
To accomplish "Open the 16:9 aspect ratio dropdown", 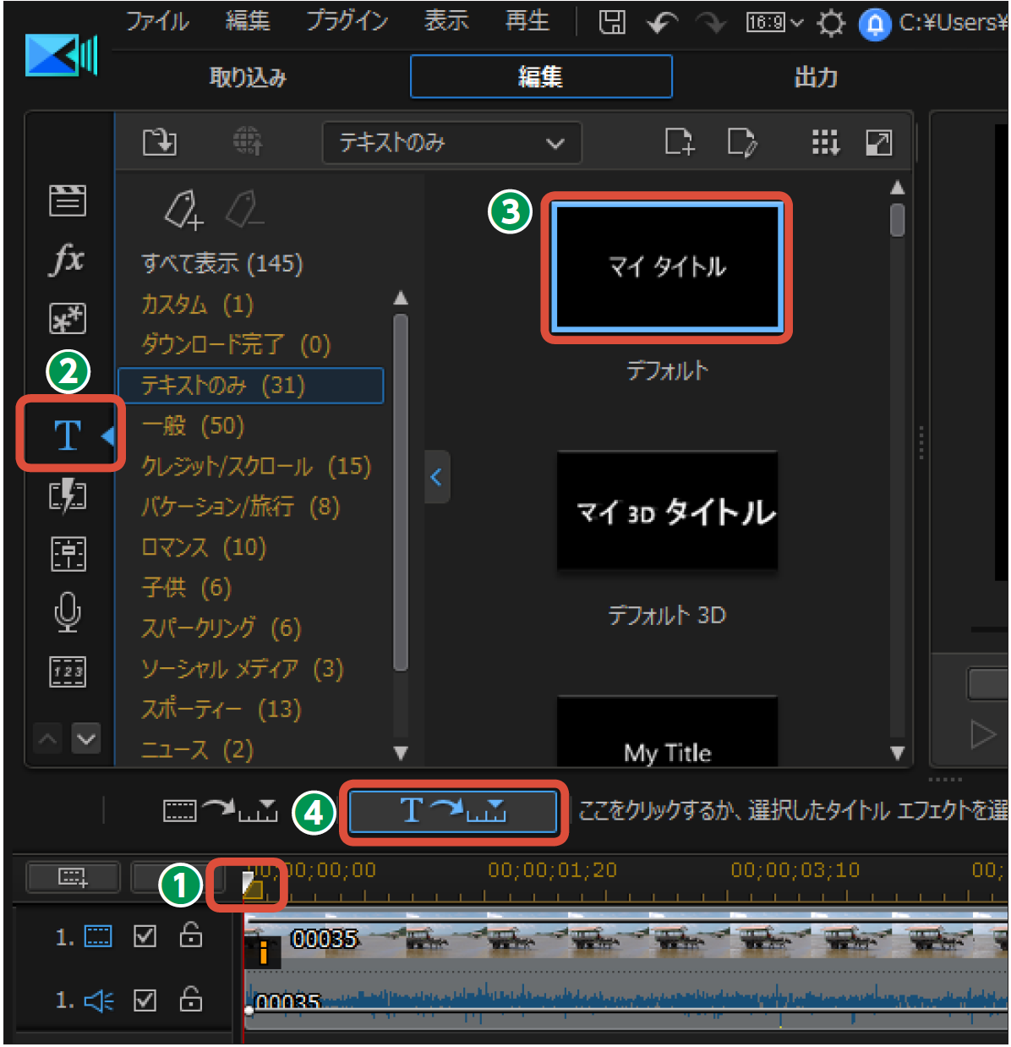I will 774,23.
